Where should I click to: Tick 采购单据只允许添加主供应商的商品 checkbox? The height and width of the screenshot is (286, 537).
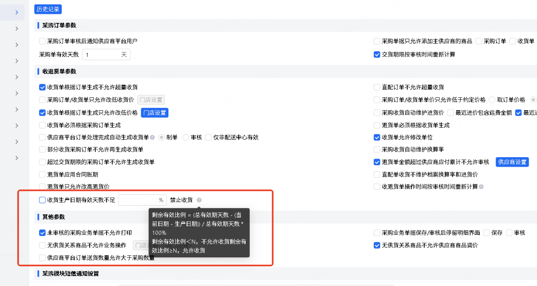click(377, 41)
